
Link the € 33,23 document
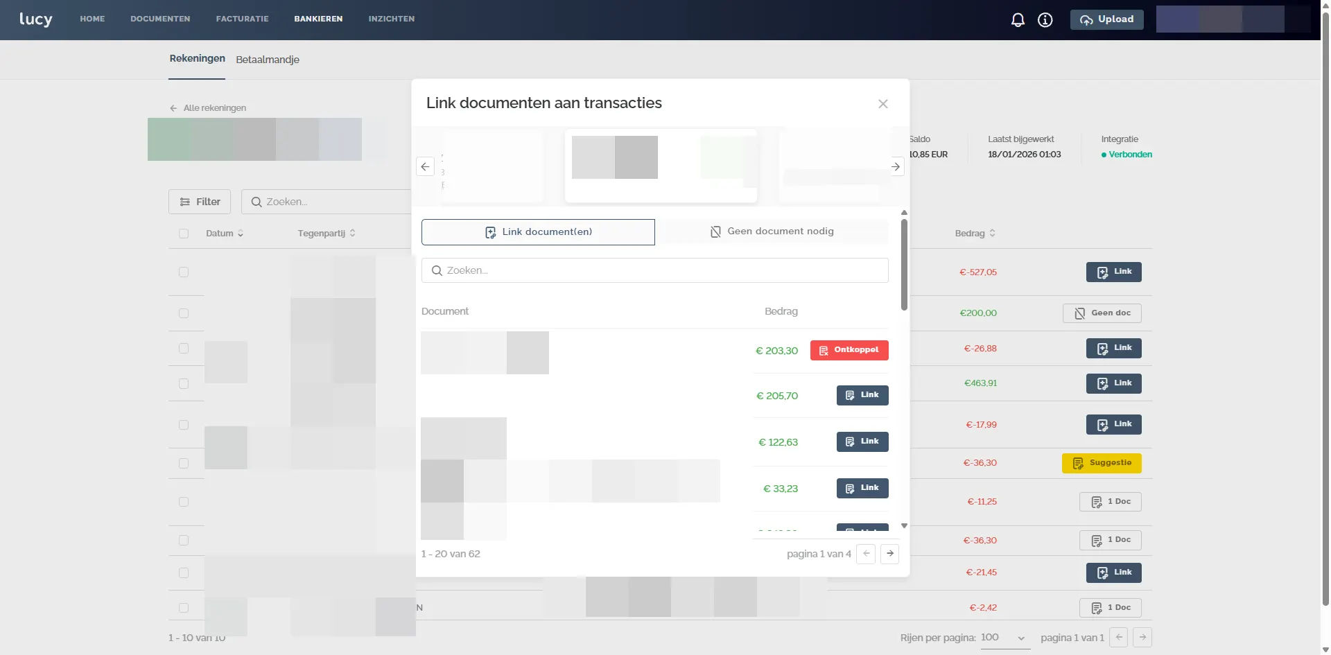pos(862,489)
